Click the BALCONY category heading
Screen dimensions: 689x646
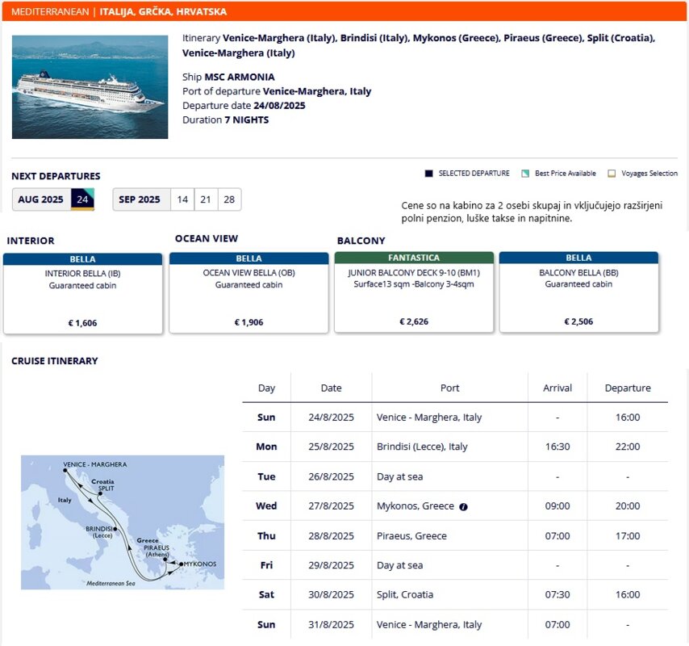click(361, 241)
